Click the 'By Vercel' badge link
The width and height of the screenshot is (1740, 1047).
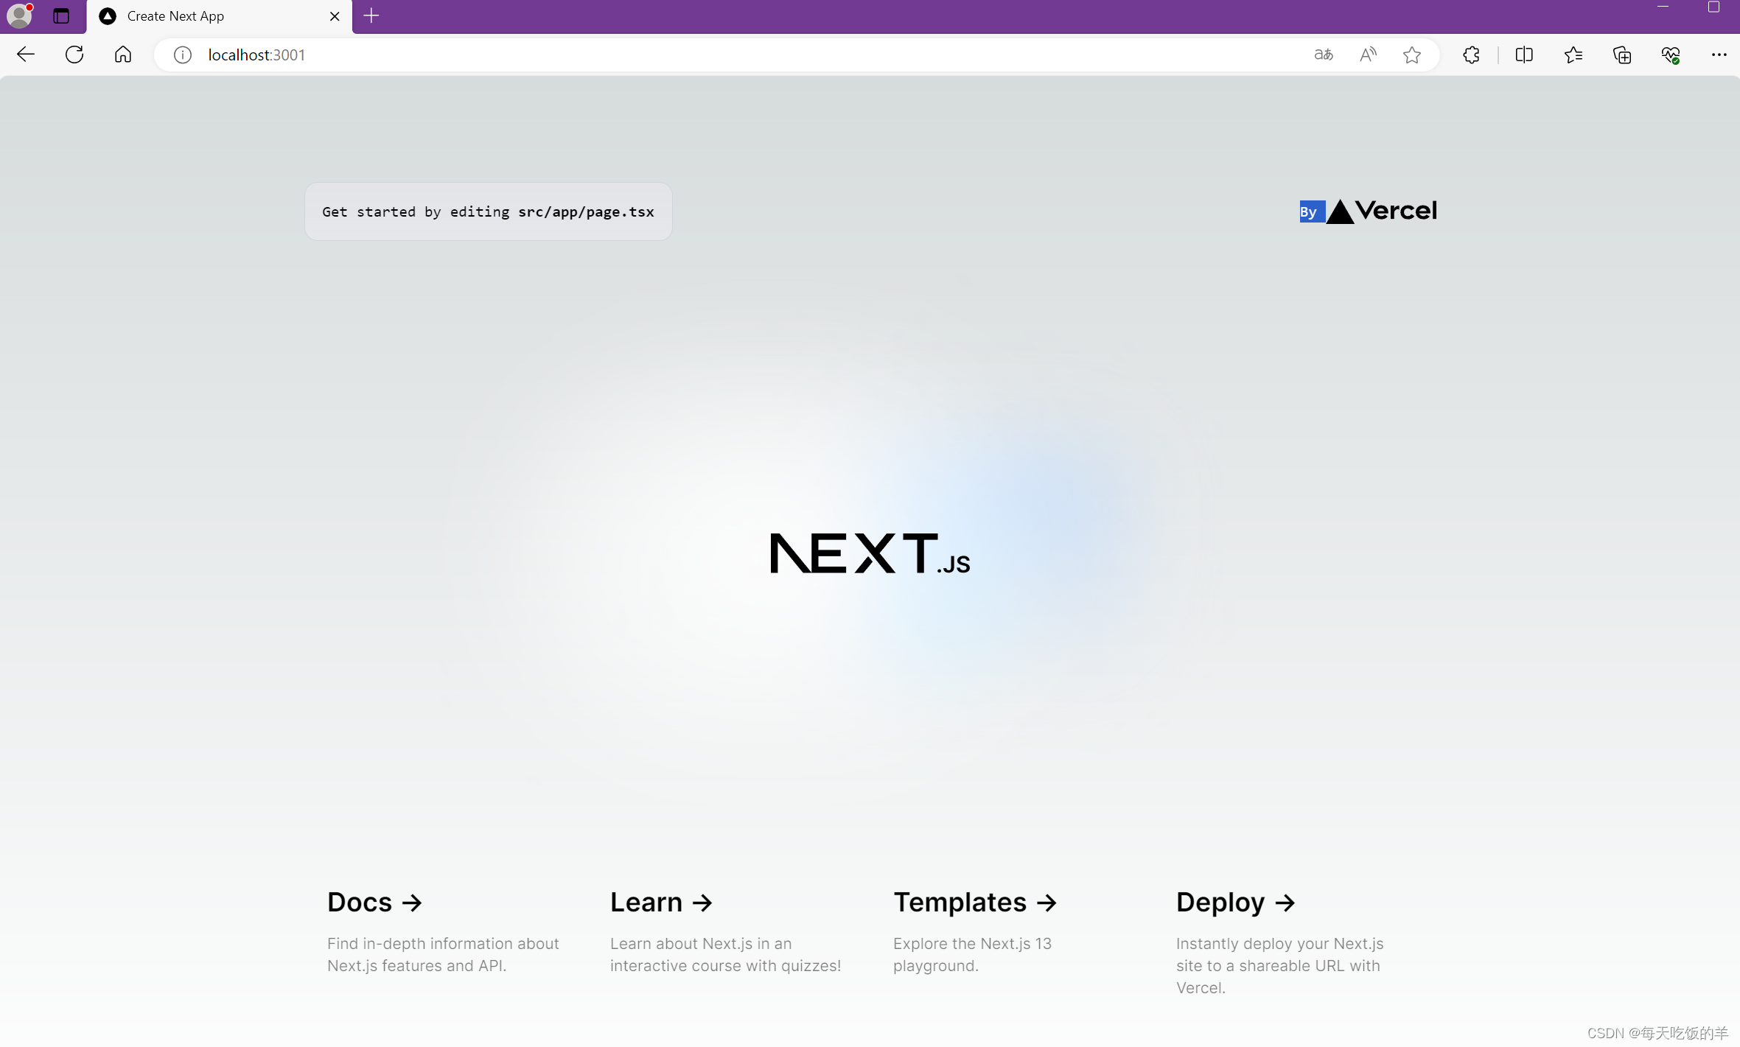tap(1367, 211)
